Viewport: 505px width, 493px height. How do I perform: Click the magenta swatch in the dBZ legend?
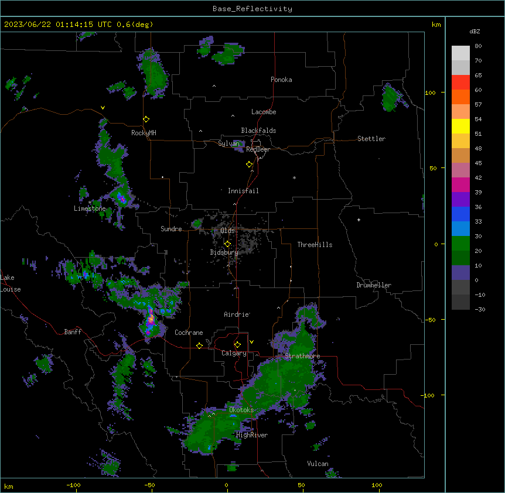coord(460,184)
